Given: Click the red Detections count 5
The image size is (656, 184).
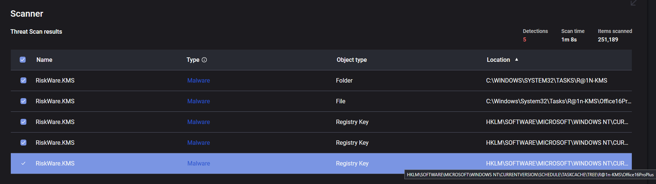Looking at the screenshot, I should click(524, 40).
